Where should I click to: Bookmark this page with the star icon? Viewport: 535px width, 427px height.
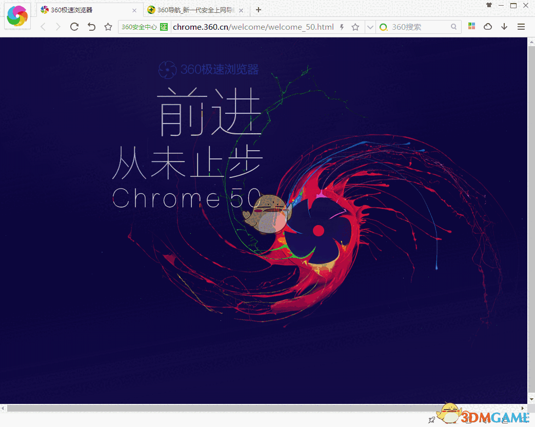click(355, 27)
